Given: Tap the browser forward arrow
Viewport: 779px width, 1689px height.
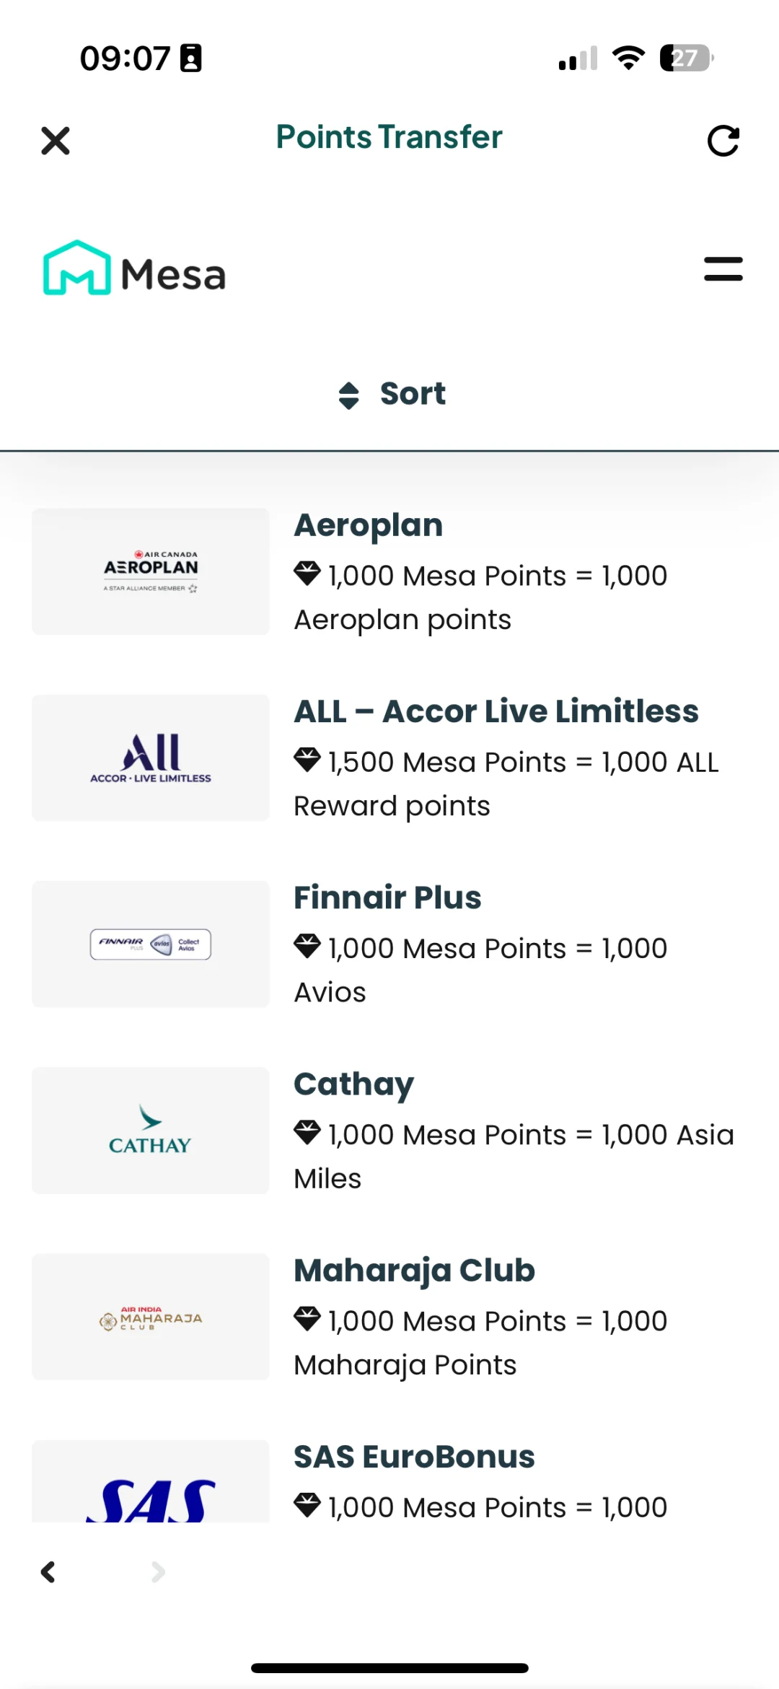Looking at the screenshot, I should pos(158,1572).
